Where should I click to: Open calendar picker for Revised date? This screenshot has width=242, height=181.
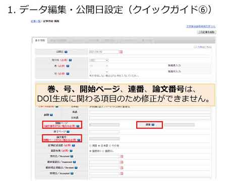pos(122,167)
